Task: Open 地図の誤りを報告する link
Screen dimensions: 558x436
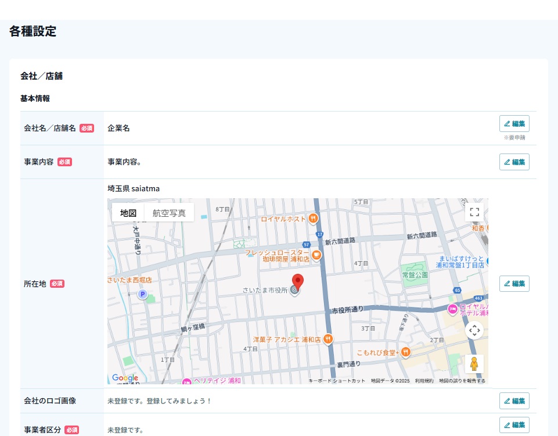Action: (x=462, y=381)
